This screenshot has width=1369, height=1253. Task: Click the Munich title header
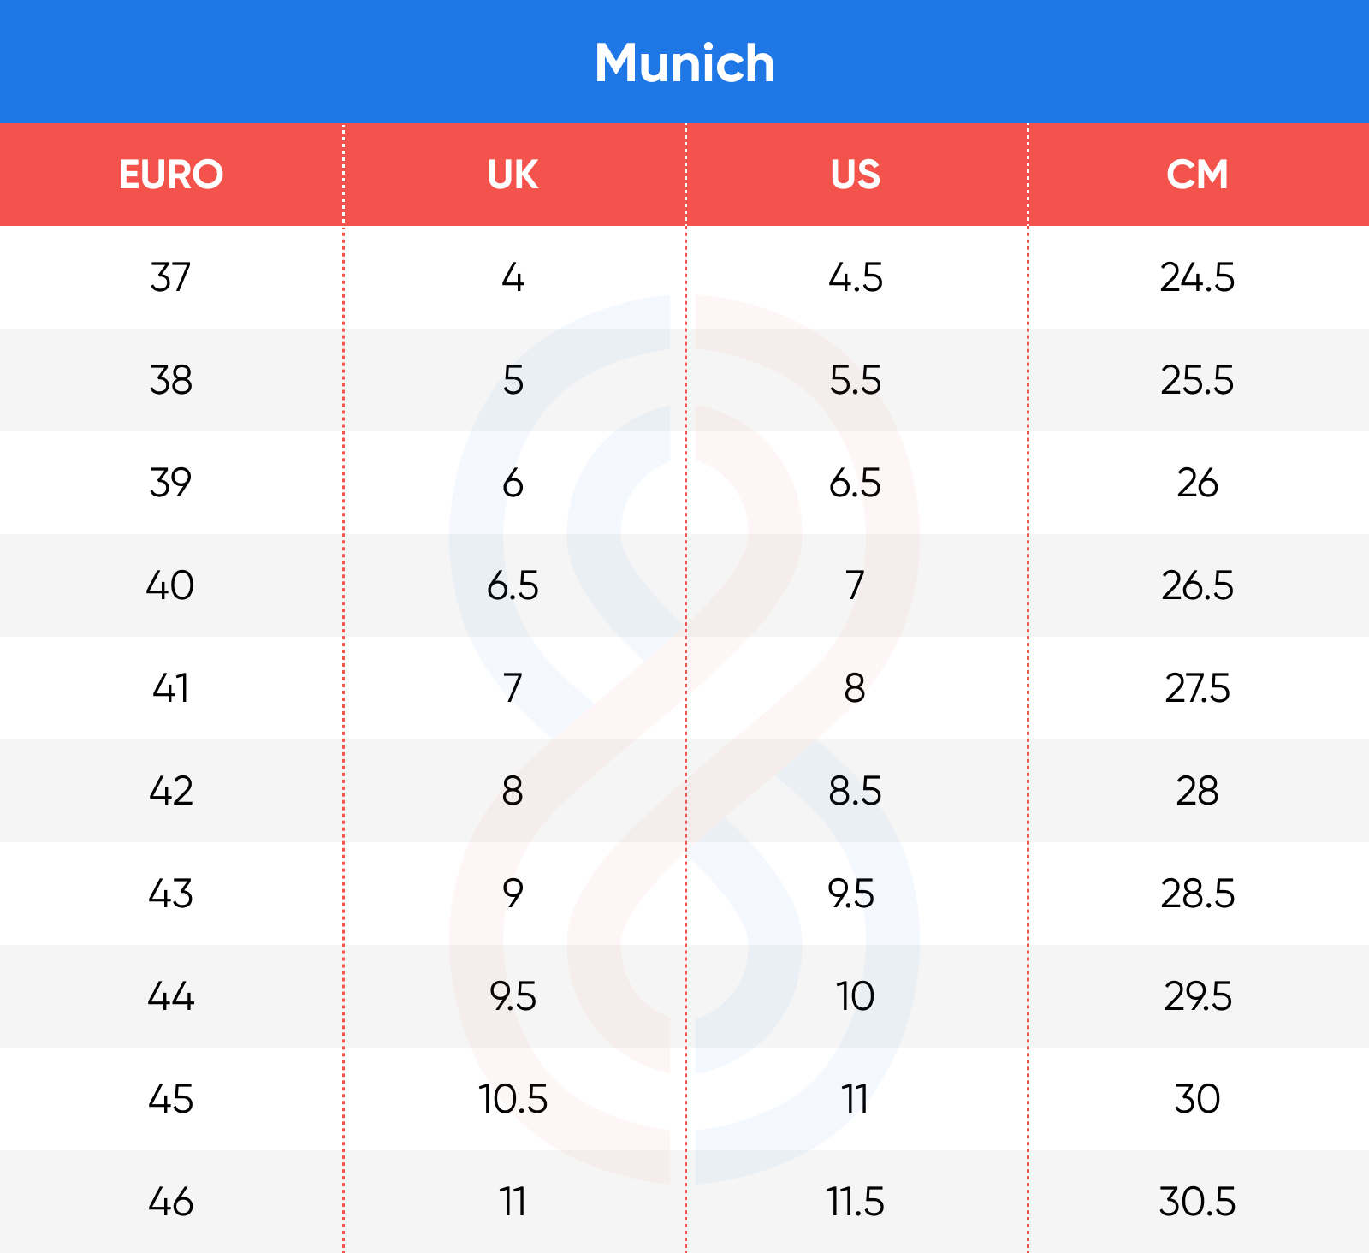[x=684, y=62]
